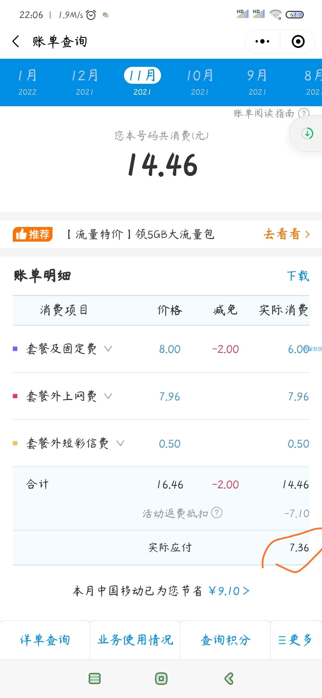Tap the Android home navigation icon
The image size is (322, 698).
point(161,679)
